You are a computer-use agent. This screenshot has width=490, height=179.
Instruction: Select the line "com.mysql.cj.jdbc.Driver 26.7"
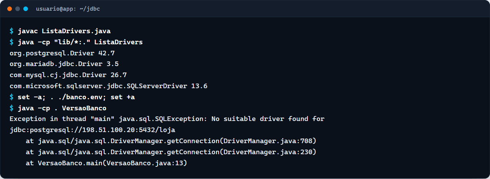(x=68, y=75)
